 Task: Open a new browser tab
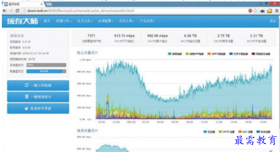click(x=49, y=4)
